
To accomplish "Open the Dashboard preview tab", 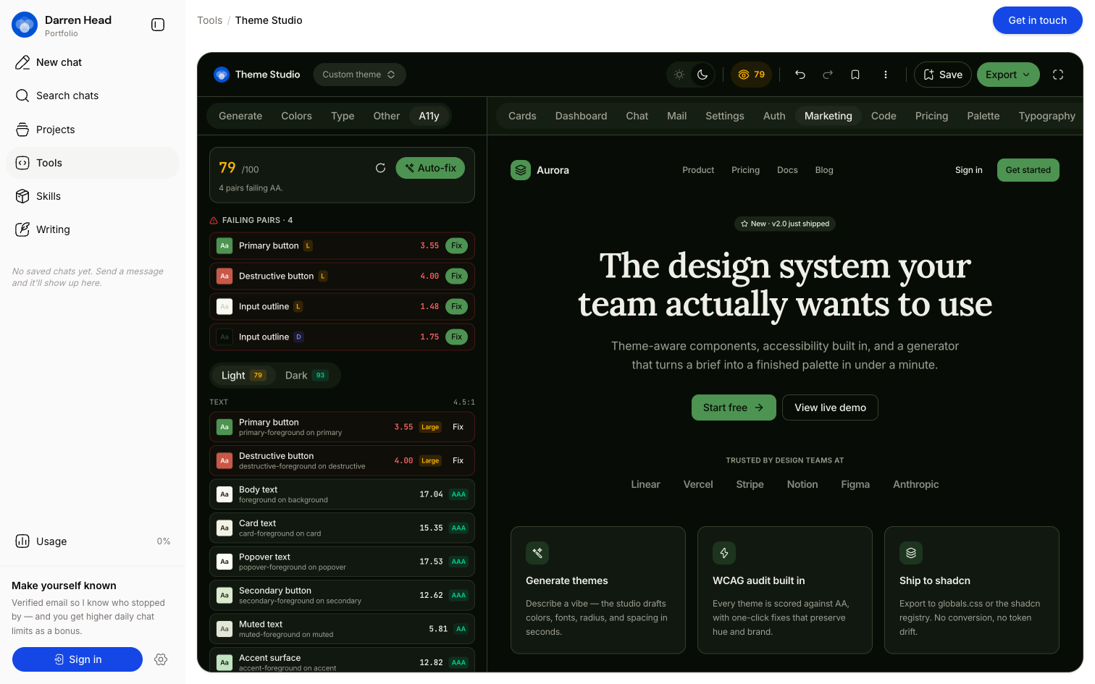I will pos(582,116).
